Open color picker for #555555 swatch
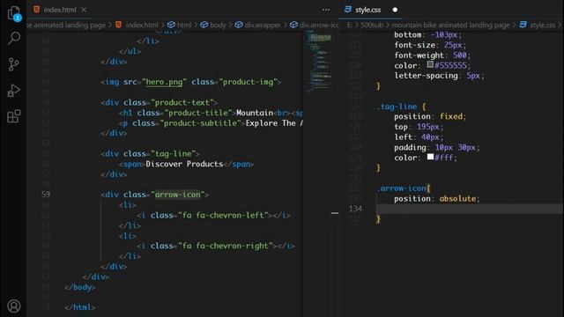The width and height of the screenshot is (564, 317). pos(430,64)
